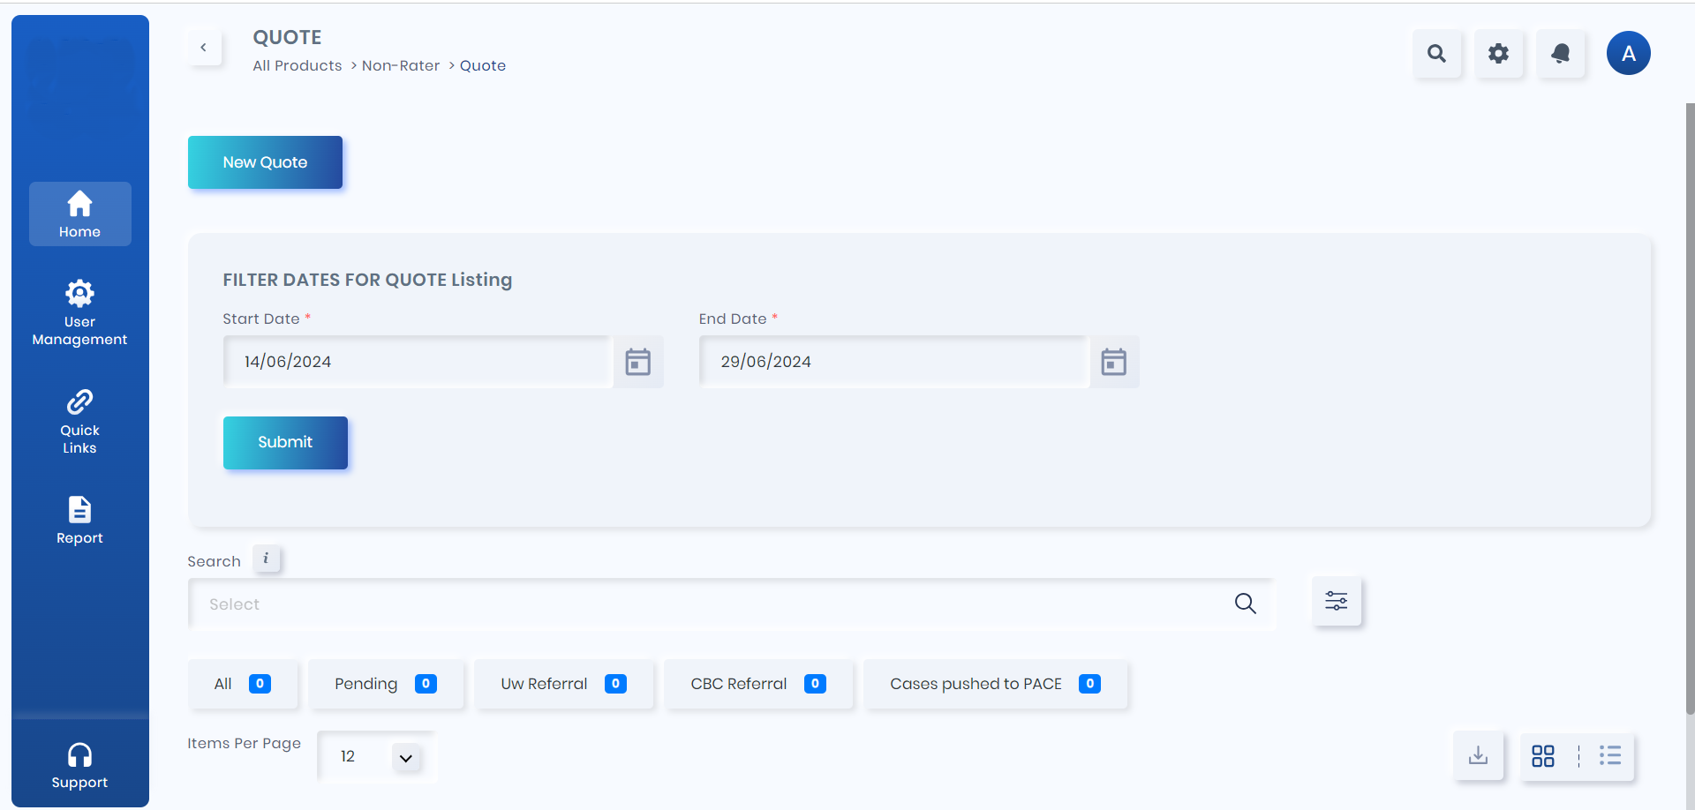Download the quote listing
This screenshot has width=1695, height=810.
pos(1478,756)
